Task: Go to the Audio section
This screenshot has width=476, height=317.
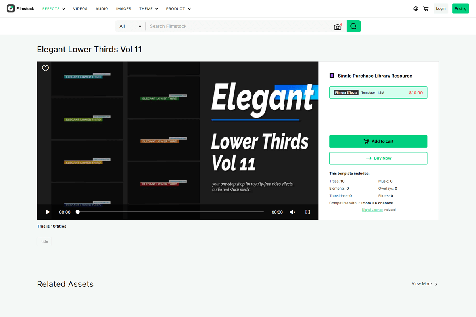Action: pos(102,9)
